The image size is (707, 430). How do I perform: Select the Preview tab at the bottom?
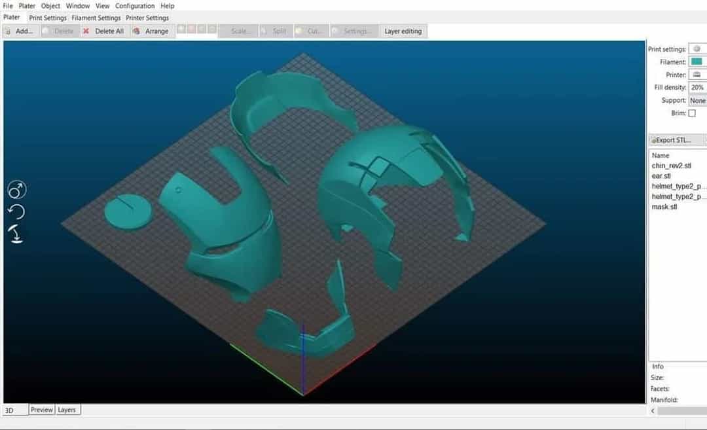(x=41, y=410)
